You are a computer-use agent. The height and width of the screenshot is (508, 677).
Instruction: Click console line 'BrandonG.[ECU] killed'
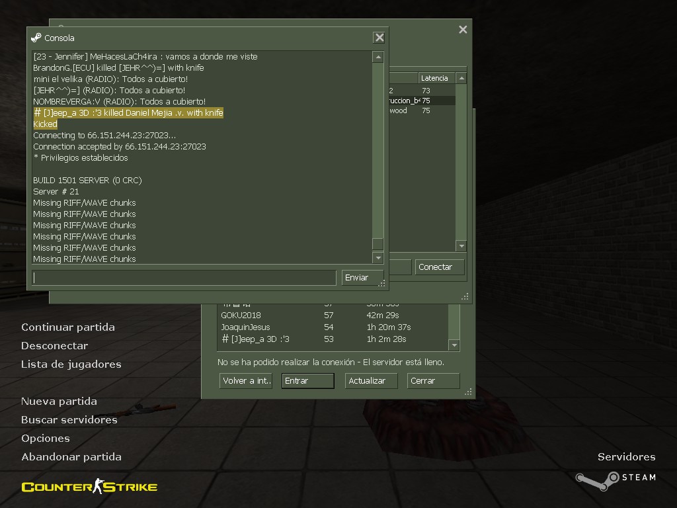coord(119,68)
